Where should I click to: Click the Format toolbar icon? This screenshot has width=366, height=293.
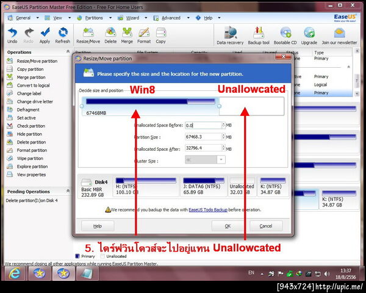pyautogui.click(x=144, y=35)
